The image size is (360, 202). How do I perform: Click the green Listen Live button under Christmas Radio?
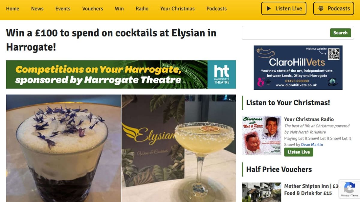(298, 152)
